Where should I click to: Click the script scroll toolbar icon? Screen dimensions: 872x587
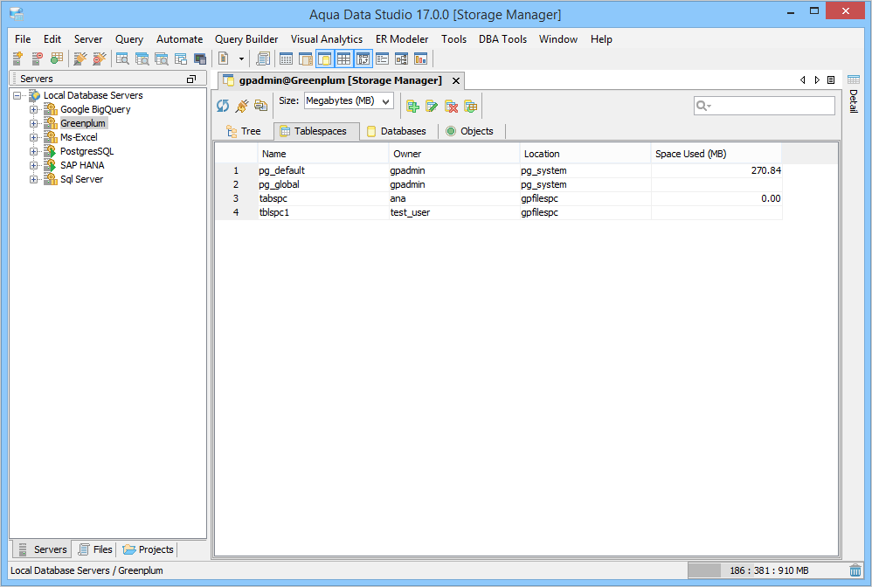click(262, 58)
